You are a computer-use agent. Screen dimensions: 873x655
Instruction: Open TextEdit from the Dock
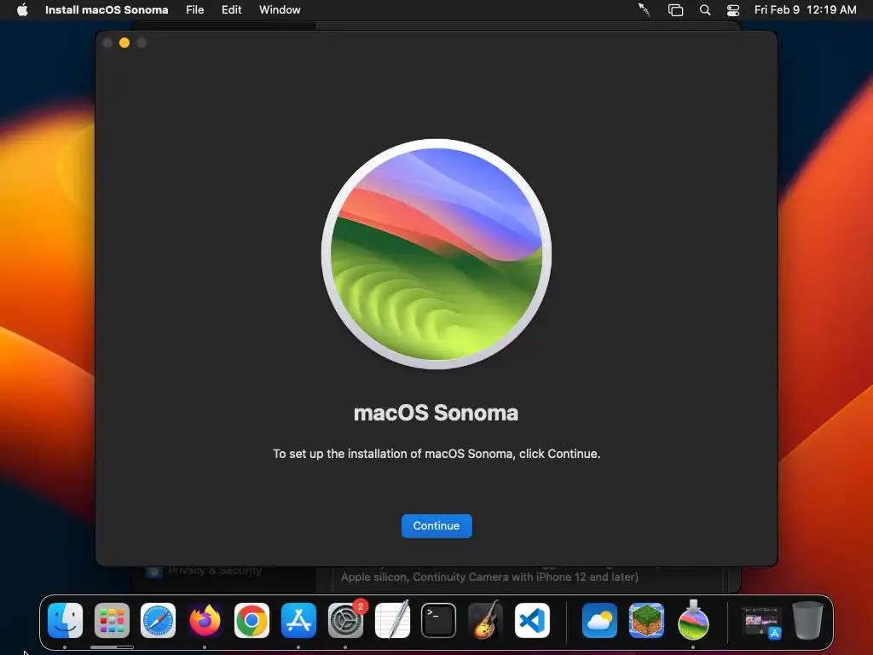[392, 621]
